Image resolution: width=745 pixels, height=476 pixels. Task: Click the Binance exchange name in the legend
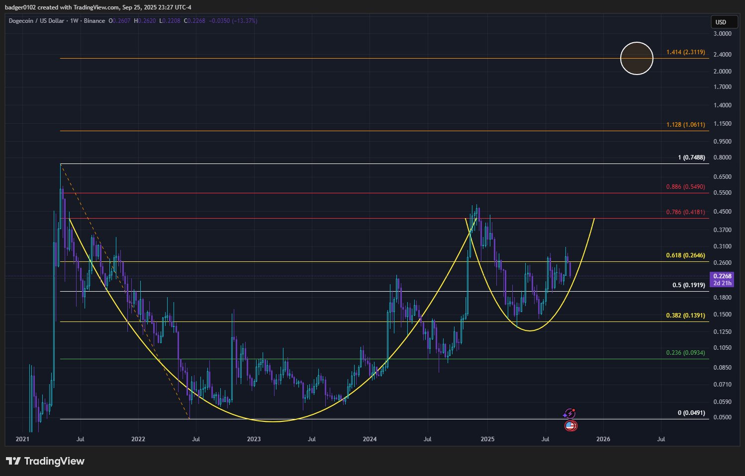click(x=93, y=21)
